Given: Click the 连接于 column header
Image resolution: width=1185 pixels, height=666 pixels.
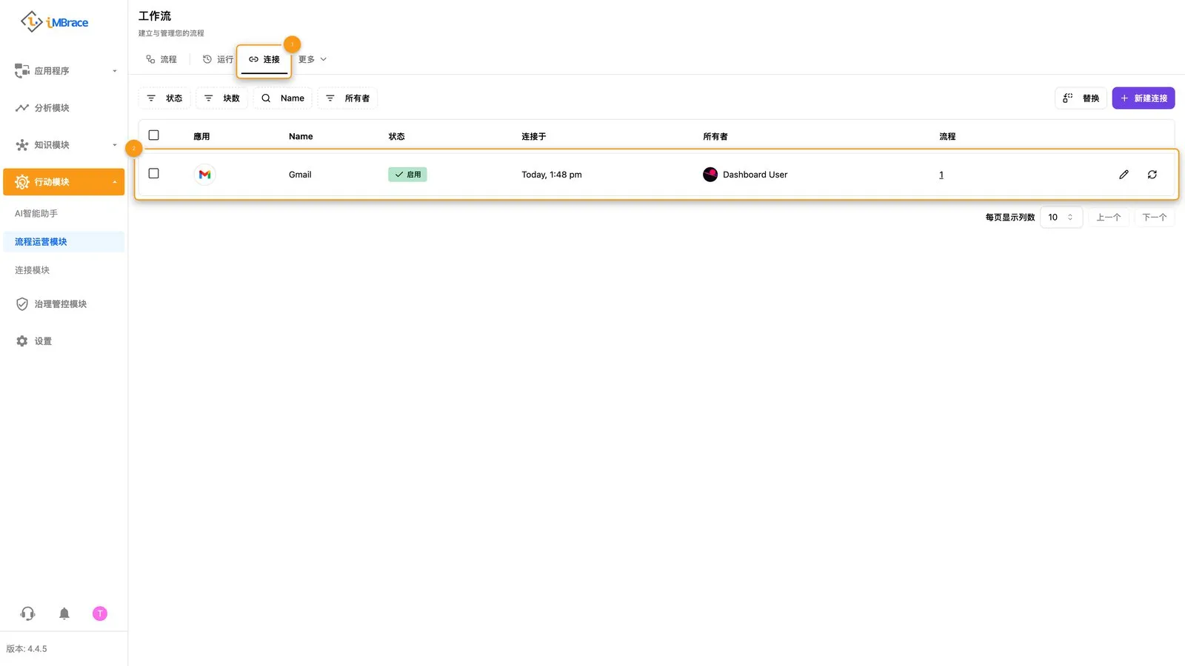Looking at the screenshot, I should tap(533, 137).
